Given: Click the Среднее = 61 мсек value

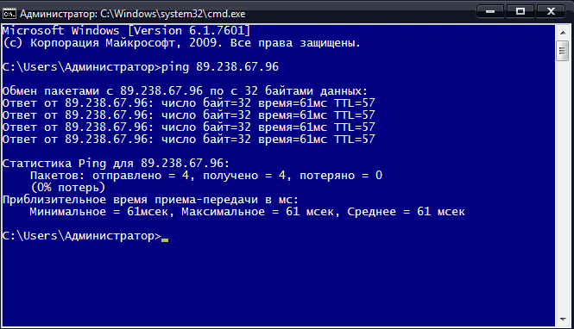Looking at the screenshot, I should coord(406,212).
